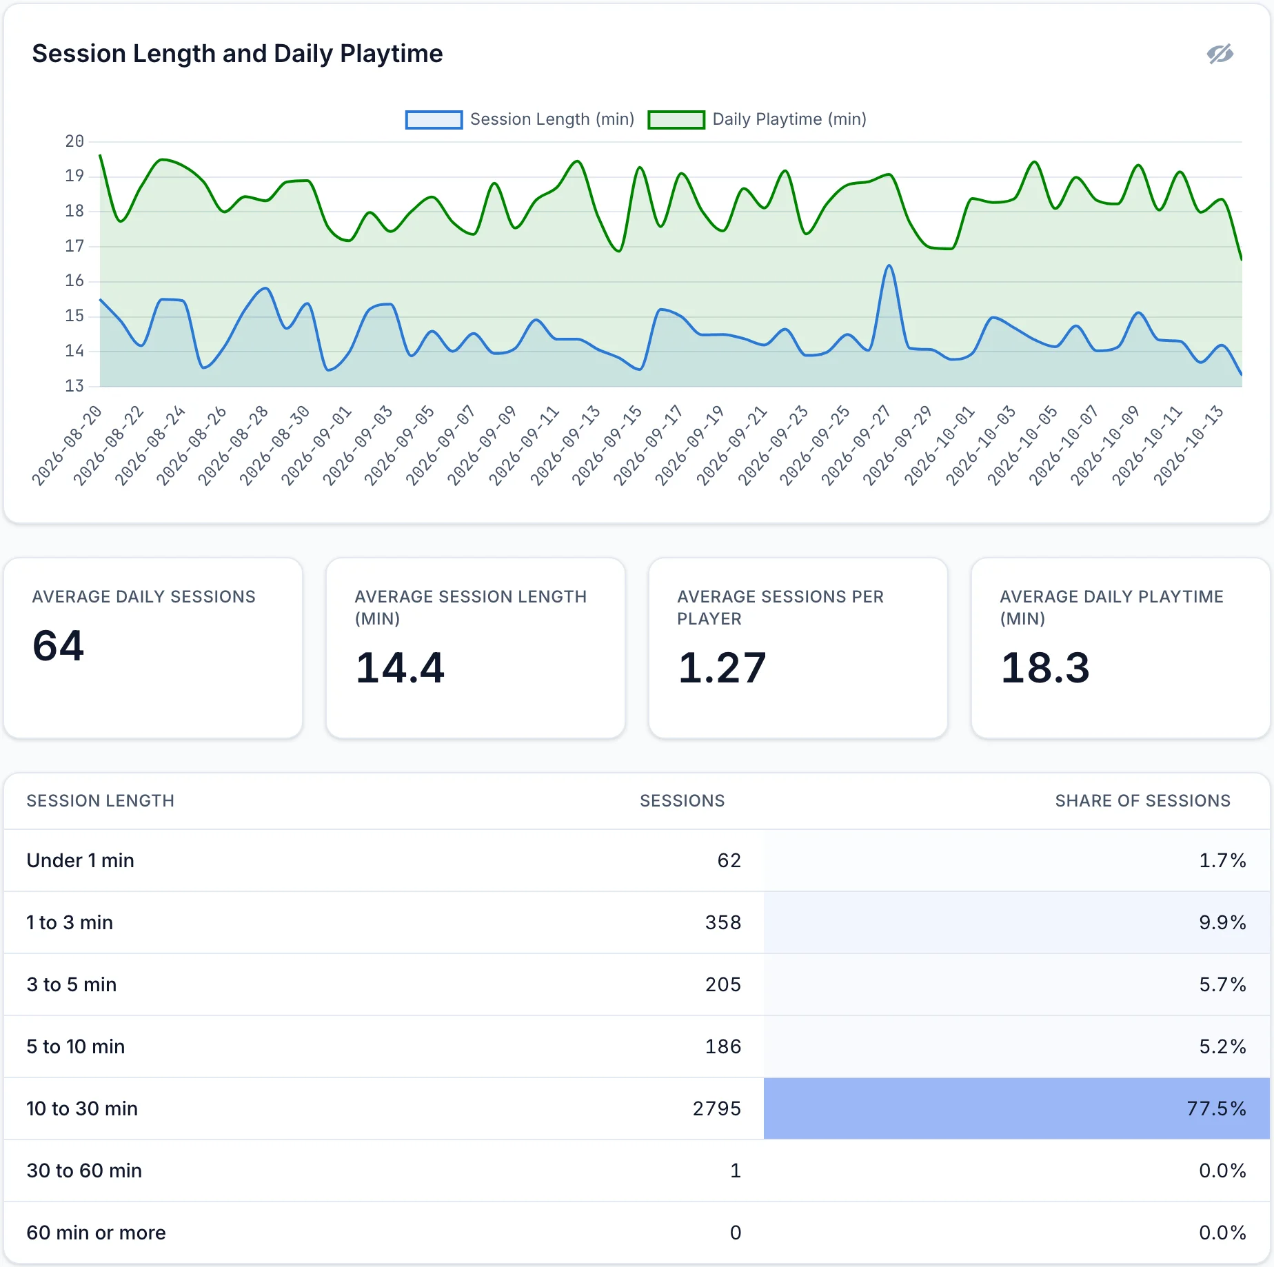1274x1267 pixels.
Task: Click the SESSIONS column header
Action: pos(682,800)
